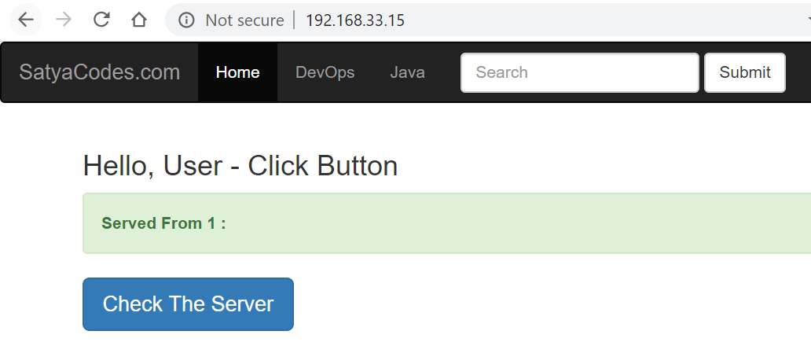Open the DevOps navigation item
This screenshot has width=811, height=353.
point(325,72)
